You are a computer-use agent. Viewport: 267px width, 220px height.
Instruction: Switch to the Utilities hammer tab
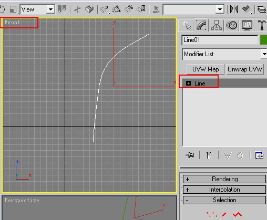(261, 25)
